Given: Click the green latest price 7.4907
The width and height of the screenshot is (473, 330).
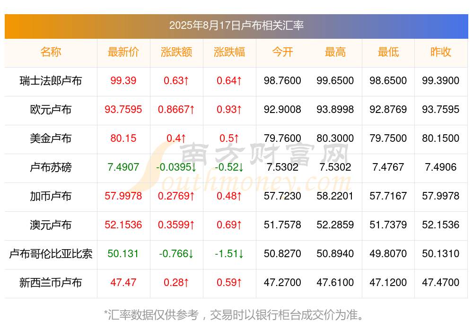Looking at the screenshot, I should [x=123, y=167].
